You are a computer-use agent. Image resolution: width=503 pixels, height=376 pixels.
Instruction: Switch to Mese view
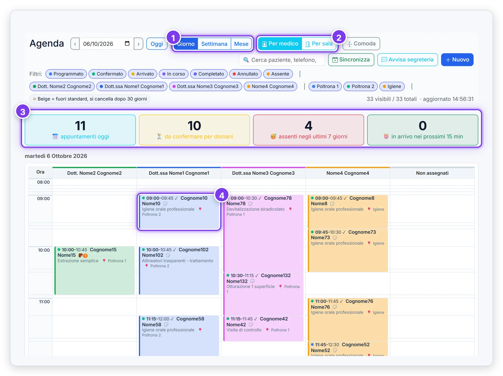(x=241, y=44)
